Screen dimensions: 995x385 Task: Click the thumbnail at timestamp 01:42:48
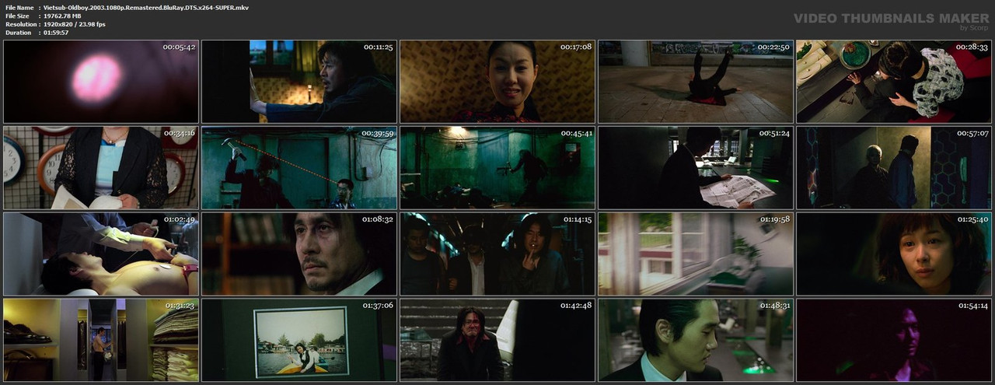coord(497,340)
